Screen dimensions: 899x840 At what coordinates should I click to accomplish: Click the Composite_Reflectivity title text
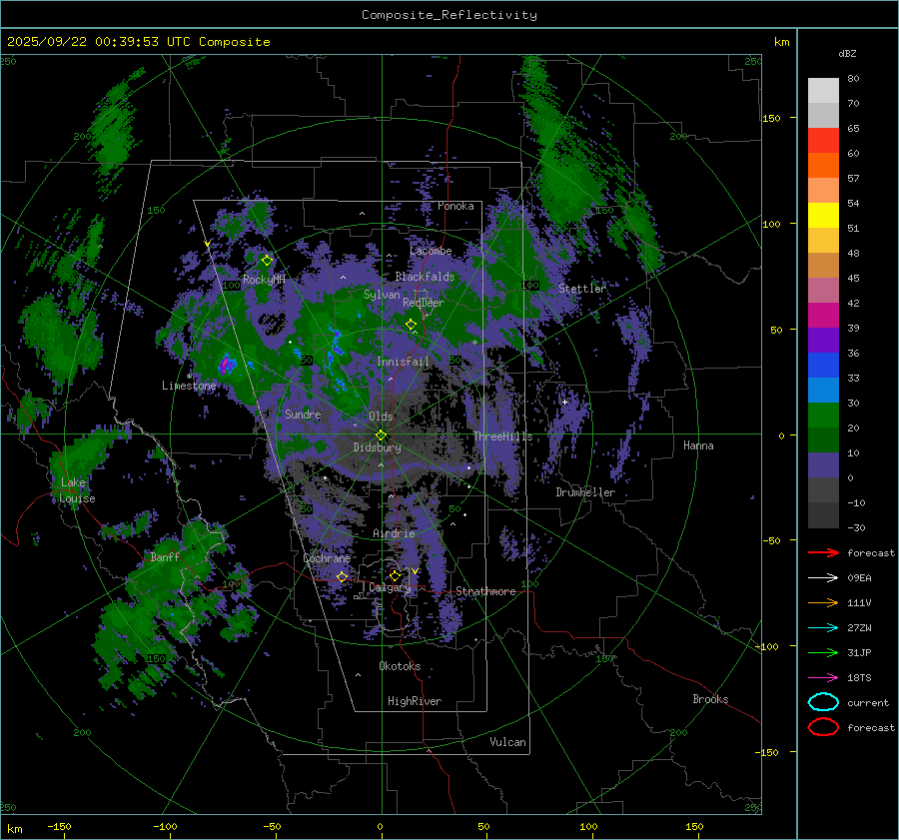[x=449, y=15]
